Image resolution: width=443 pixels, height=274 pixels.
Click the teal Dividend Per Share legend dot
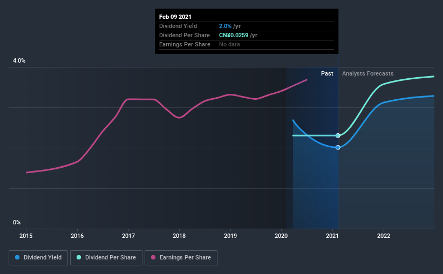point(79,257)
